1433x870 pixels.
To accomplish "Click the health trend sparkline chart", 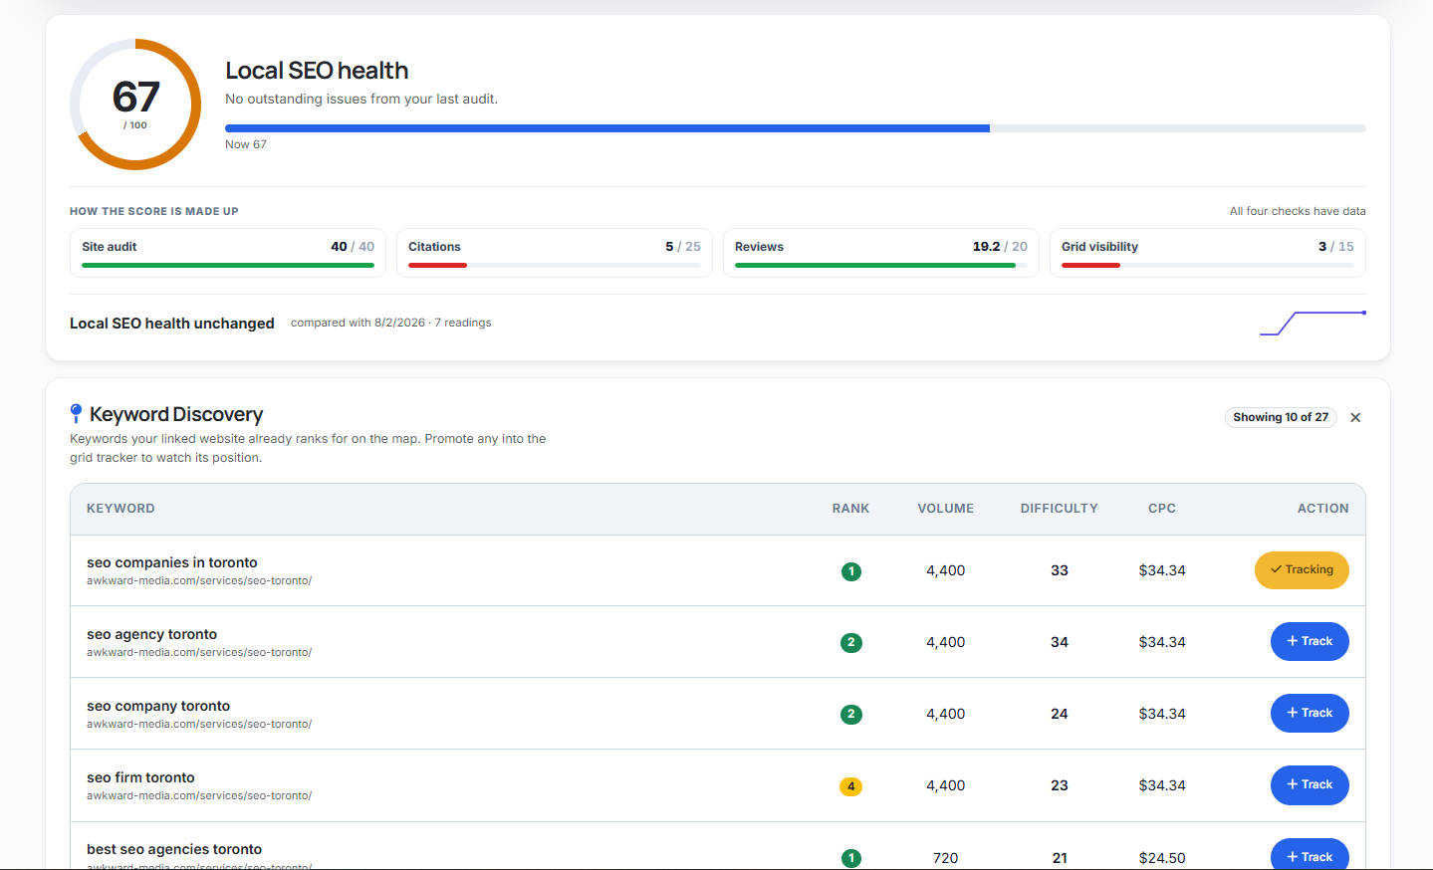I will (x=1313, y=324).
